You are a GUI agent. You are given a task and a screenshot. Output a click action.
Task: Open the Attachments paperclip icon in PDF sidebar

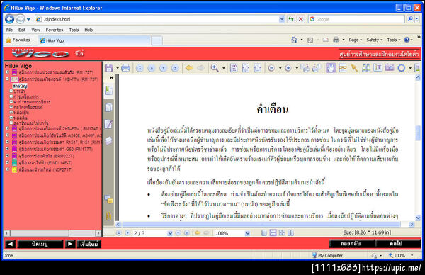[108, 216]
